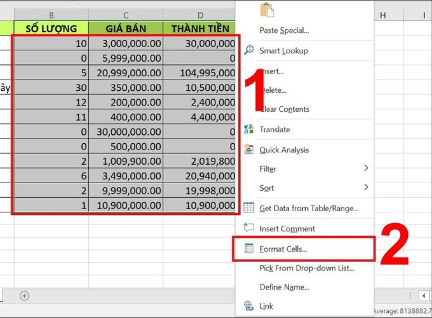Viewport: 432px width, 318px height.
Task: Click the Get Data table icon
Action: coord(249,208)
